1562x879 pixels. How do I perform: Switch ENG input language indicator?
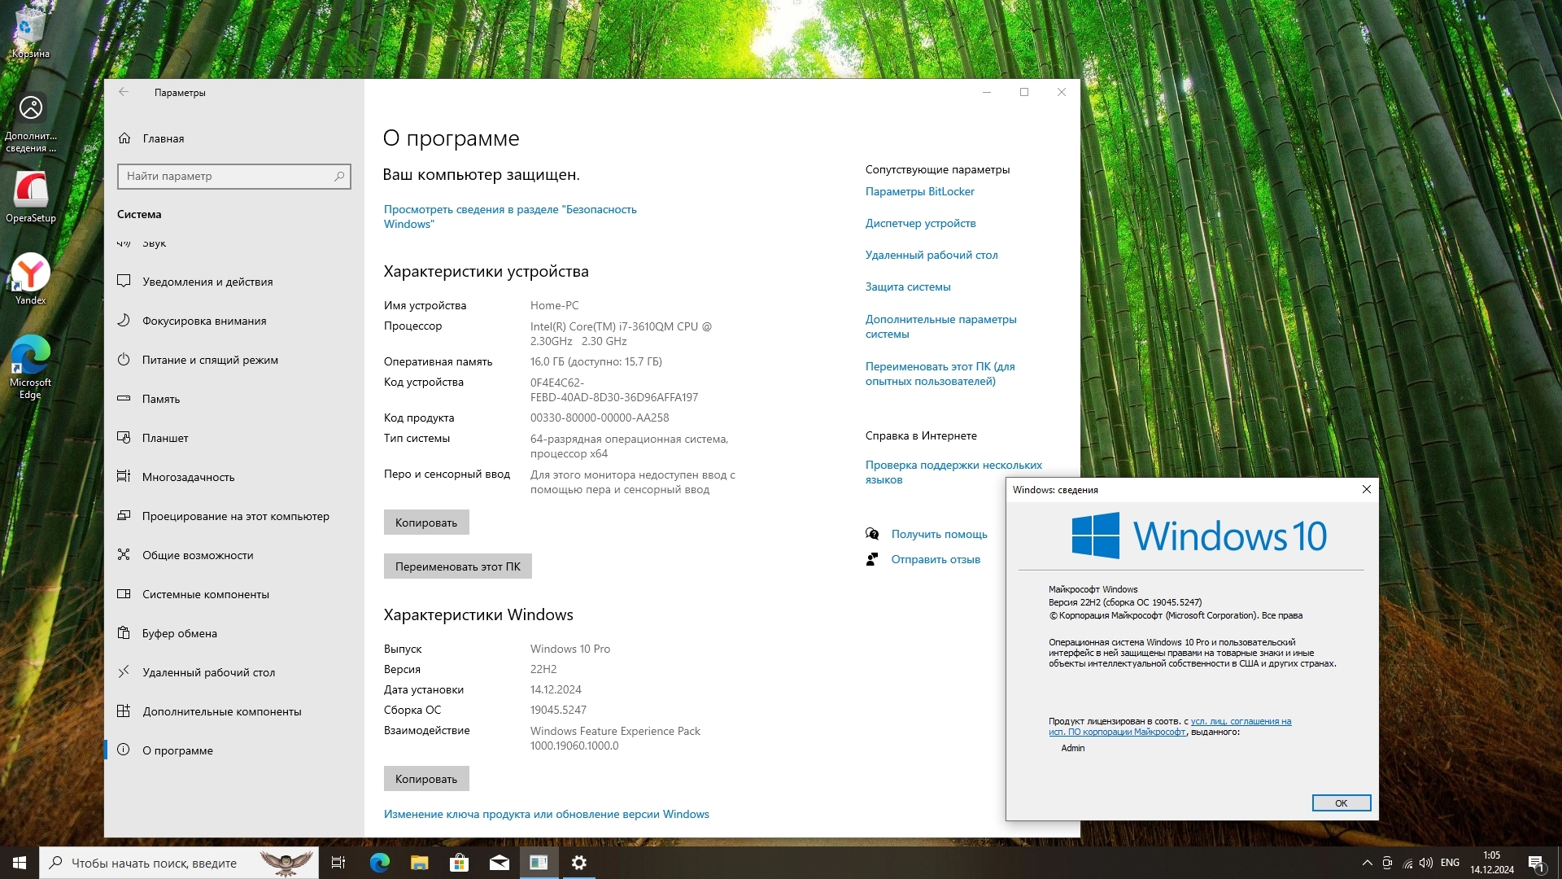click(1450, 863)
